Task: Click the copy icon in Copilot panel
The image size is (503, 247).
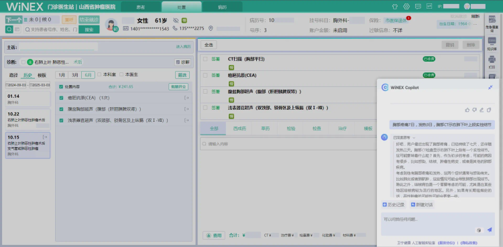Action: (x=489, y=110)
